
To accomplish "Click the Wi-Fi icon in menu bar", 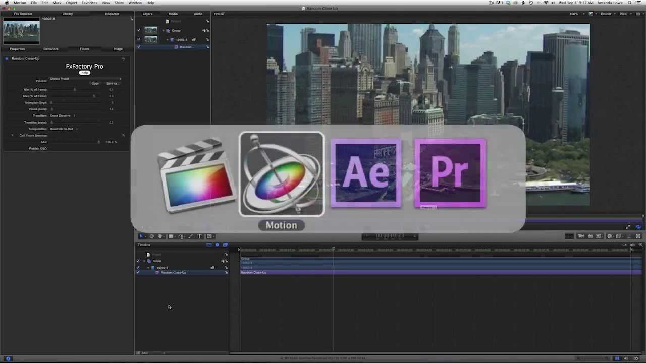I will point(546,3).
